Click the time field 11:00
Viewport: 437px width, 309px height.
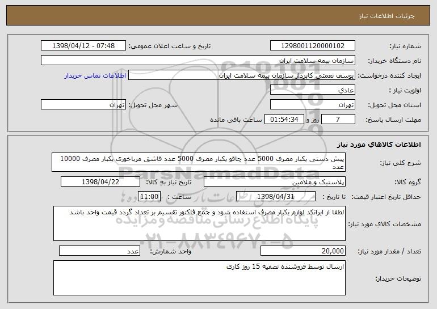pyautogui.click(x=149, y=197)
